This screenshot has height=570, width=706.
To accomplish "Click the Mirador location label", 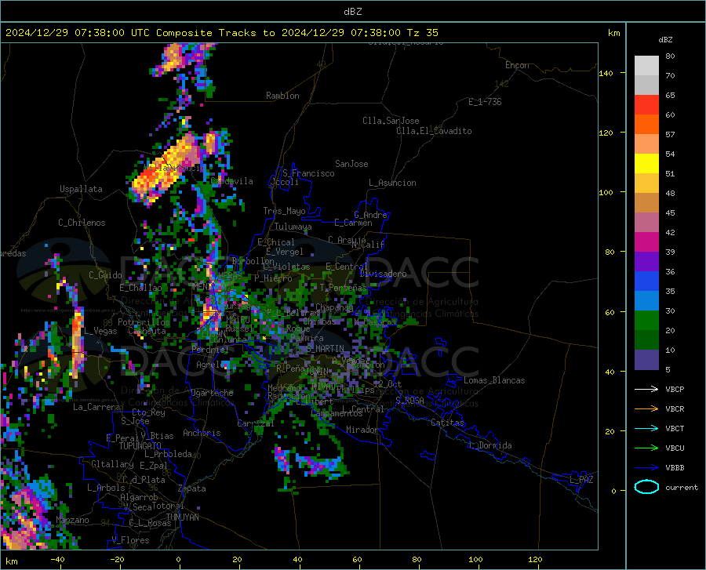I will [x=362, y=430].
